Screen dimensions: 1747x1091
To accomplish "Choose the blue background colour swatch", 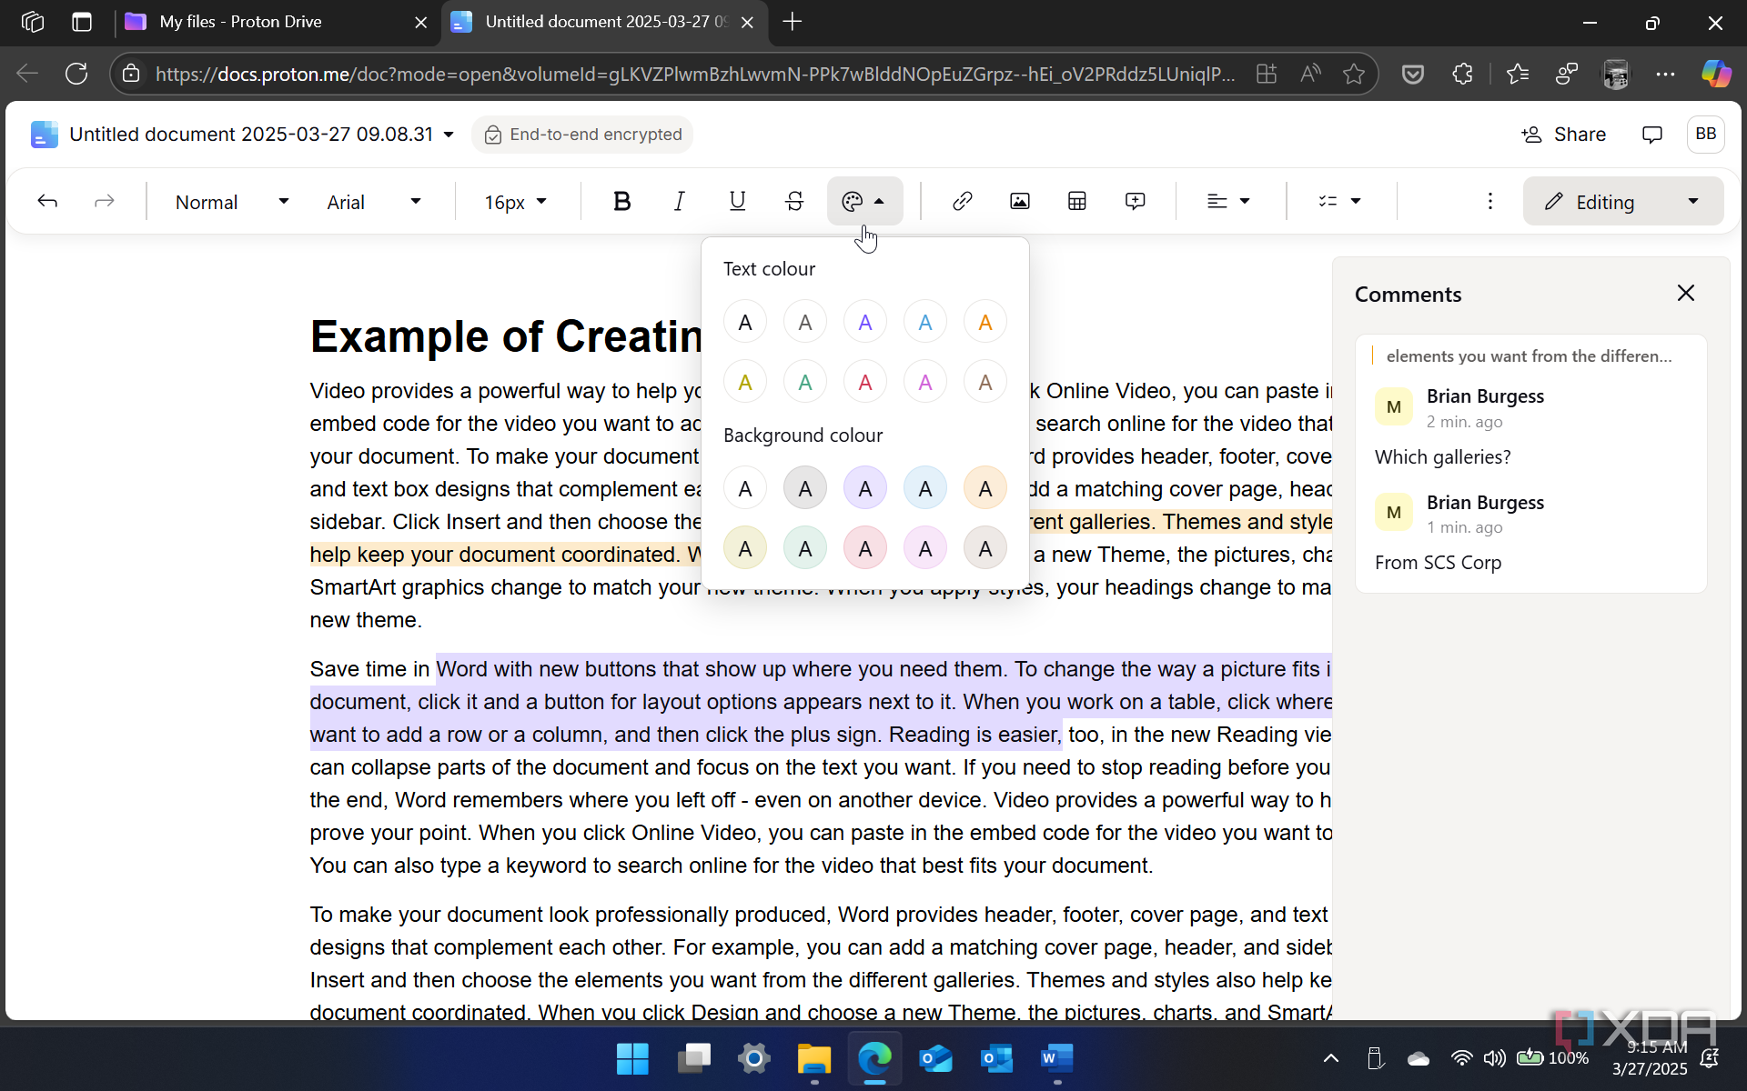I will click(x=925, y=489).
